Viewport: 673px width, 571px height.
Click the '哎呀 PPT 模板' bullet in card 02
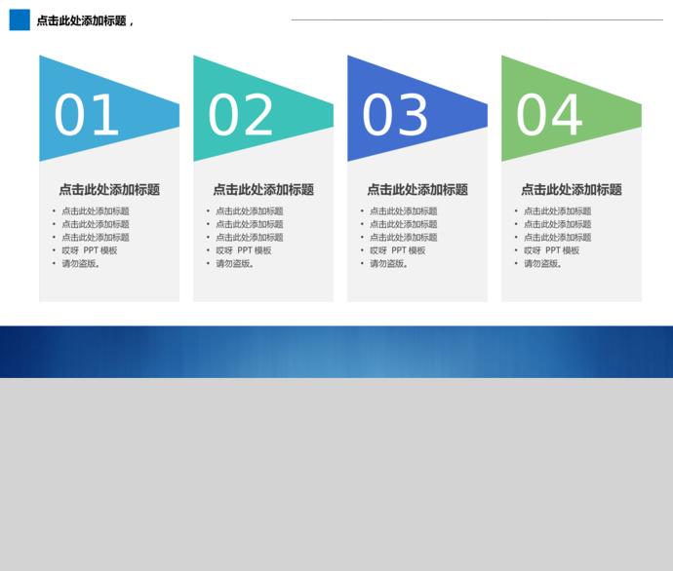(244, 250)
